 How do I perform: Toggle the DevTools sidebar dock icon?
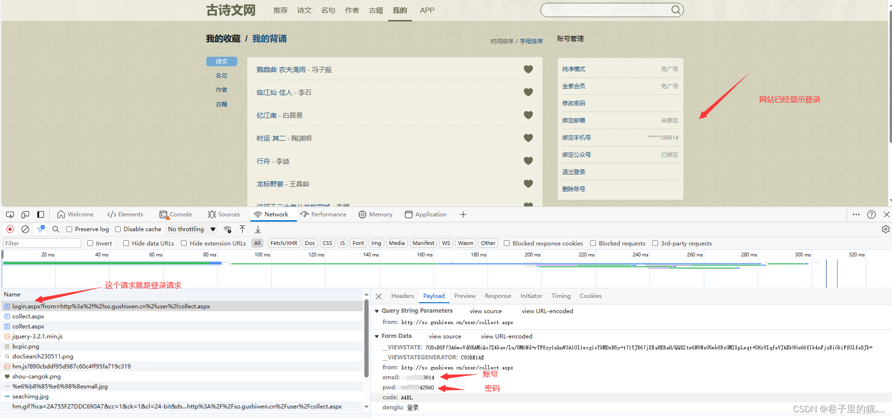[41, 214]
